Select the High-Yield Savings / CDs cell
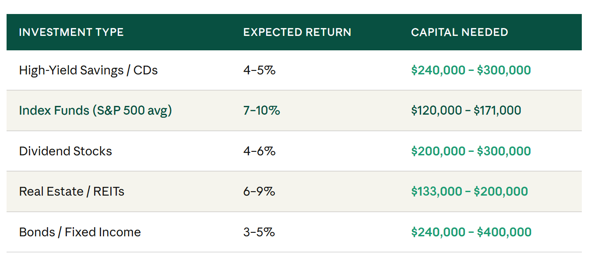Image resolution: width=598 pixels, height=270 pixels. point(88,70)
